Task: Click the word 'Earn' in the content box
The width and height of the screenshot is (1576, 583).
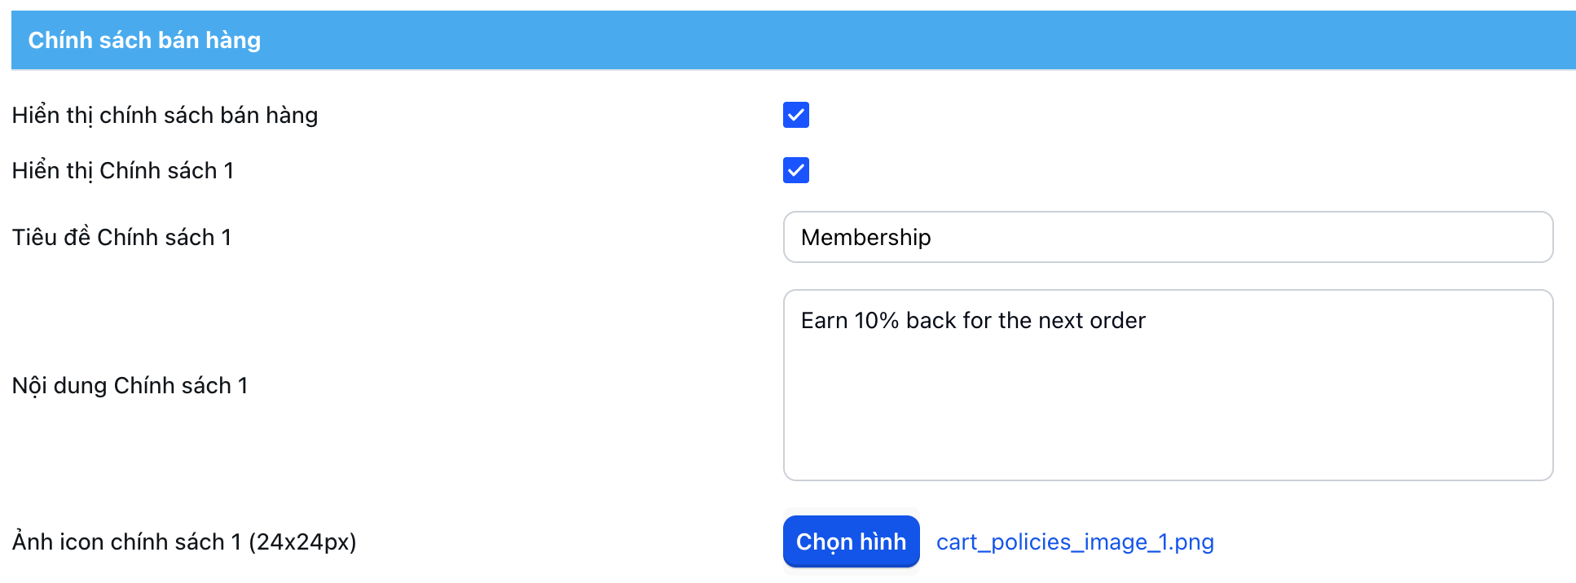Action: 824,321
